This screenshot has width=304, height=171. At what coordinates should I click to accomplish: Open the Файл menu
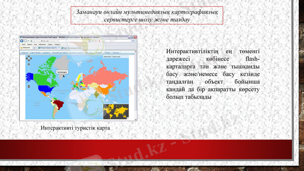pos(24,44)
